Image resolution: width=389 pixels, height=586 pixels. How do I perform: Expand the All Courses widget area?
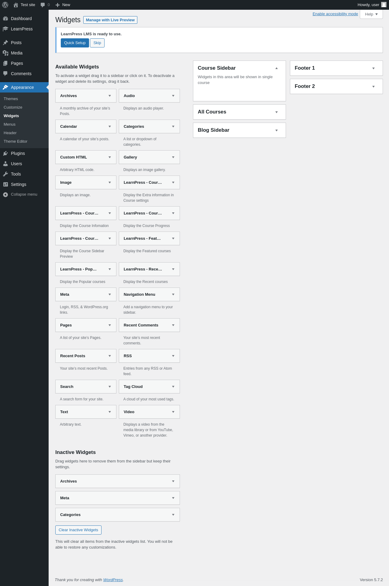(x=277, y=112)
